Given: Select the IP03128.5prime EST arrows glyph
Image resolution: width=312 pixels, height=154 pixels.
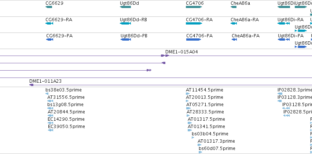Looking at the screenshot, I should [x=286, y=108].
